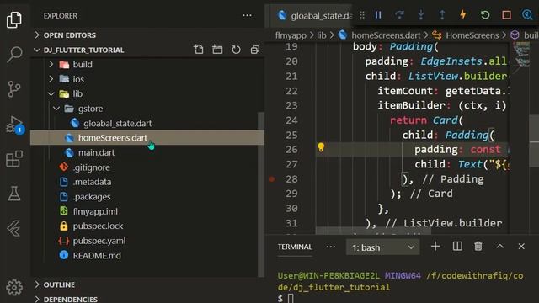Collapse the lib folder
This screenshot has width=539, height=303.
point(77,93)
